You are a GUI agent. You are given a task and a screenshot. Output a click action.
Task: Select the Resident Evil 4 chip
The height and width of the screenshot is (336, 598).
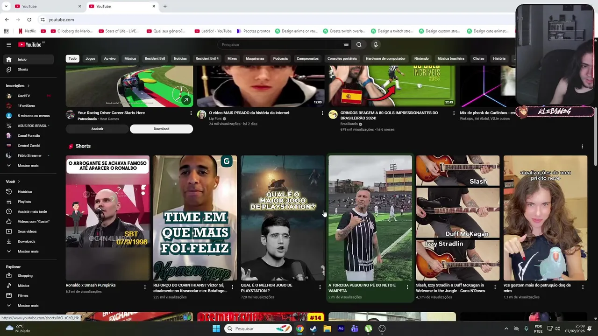[207, 59]
